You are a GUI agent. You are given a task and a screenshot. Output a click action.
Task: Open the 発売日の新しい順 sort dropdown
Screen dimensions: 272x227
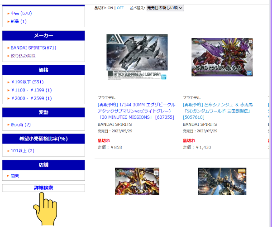click(165, 8)
